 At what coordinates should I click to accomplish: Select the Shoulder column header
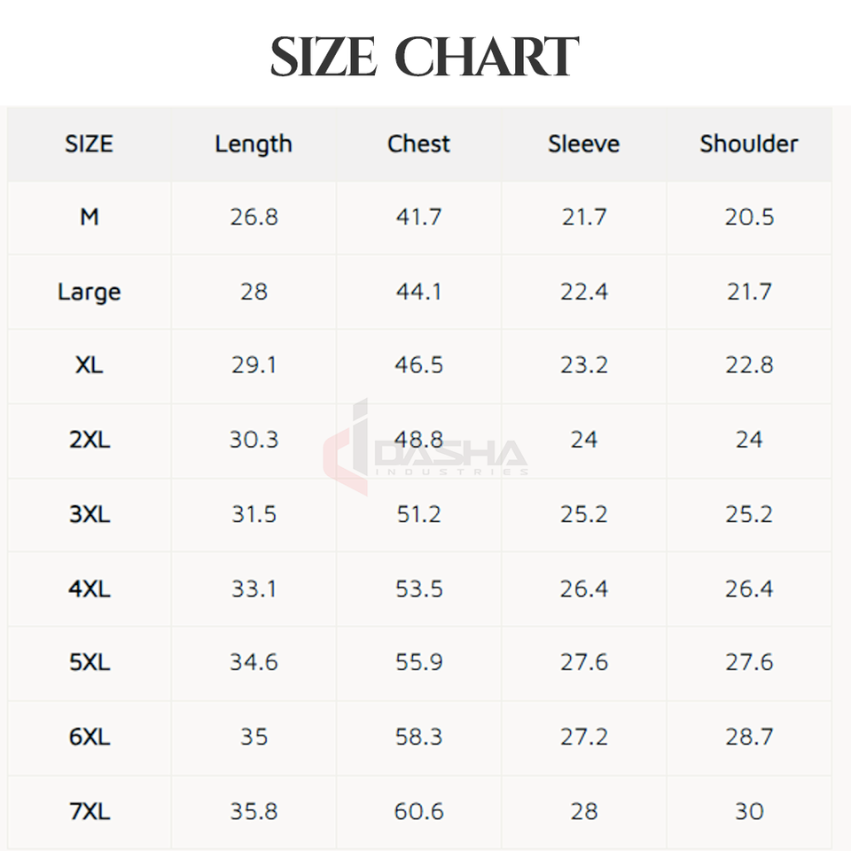click(749, 144)
